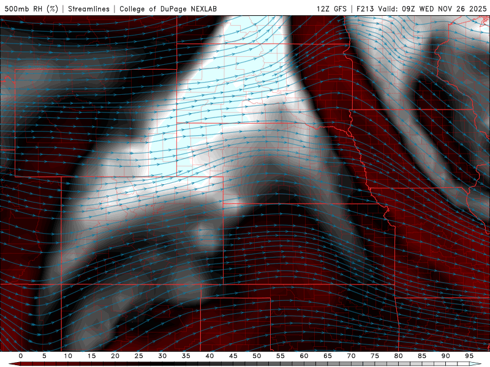Screen dimensions: 490x367
Task: Click the "40" humidity scale label
Action: (x=209, y=356)
